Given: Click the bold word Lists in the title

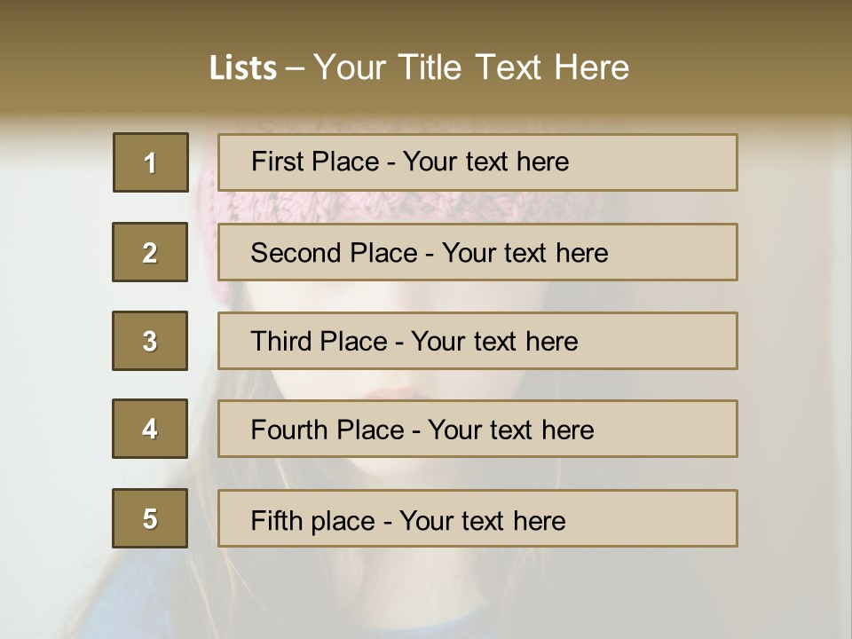Looking at the screenshot, I should click(x=242, y=68).
